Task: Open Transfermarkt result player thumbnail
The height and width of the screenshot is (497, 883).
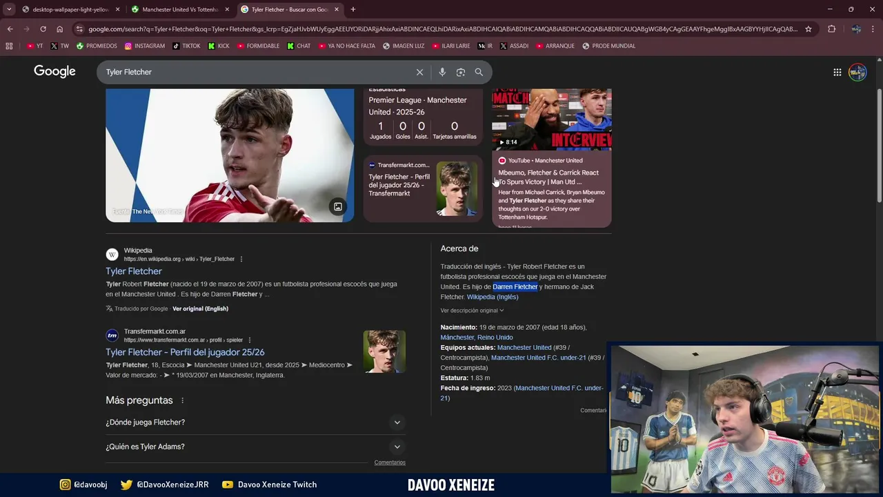Action: coord(384,351)
